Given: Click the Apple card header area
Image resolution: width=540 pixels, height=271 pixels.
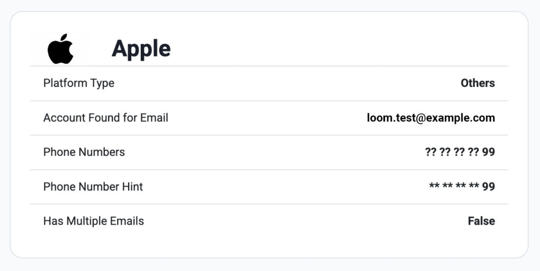Looking at the screenshot, I should (269, 49).
